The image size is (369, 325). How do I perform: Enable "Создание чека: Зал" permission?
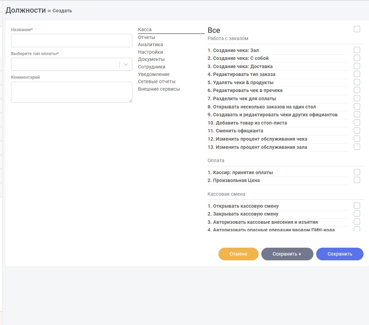tap(357, 50)
